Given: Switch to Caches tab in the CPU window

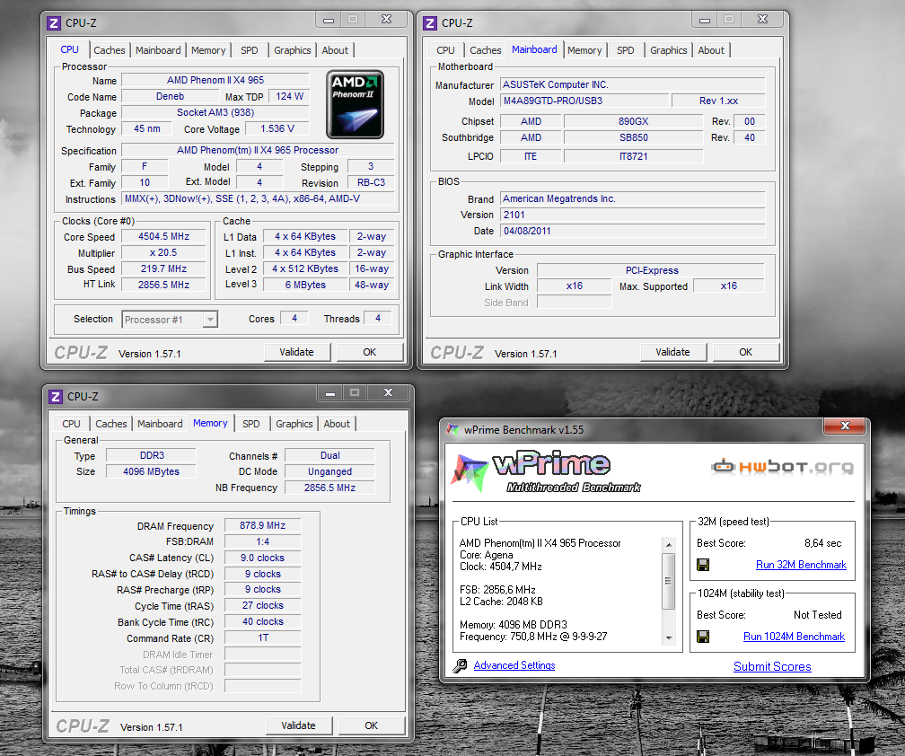Looking at the screenshot, I should (x=110, y=50).
